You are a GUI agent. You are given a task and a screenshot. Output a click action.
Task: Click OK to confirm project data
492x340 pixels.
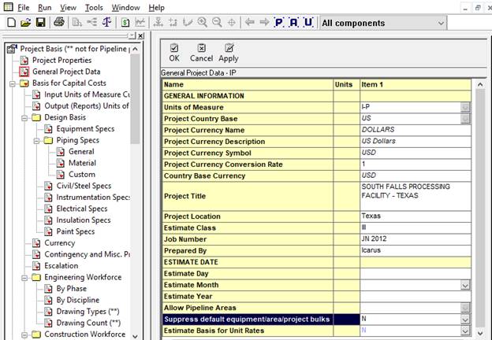(x=174, y=53)
